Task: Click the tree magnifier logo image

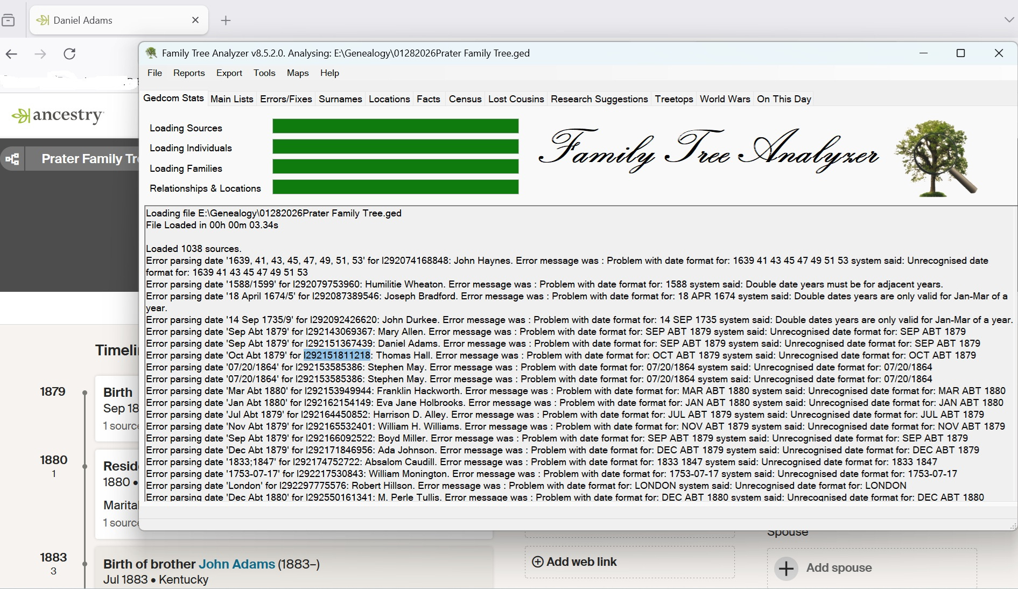Action: 936,158
